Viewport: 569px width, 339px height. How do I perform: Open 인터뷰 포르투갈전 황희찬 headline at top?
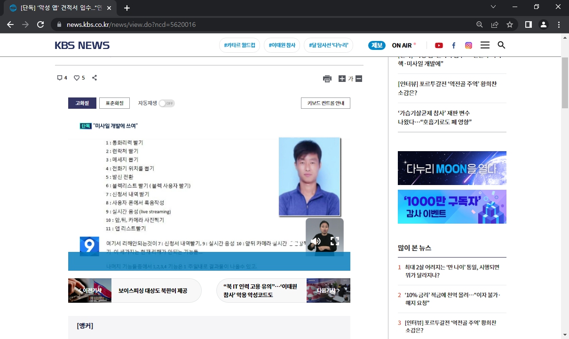(x=447, y=88)
